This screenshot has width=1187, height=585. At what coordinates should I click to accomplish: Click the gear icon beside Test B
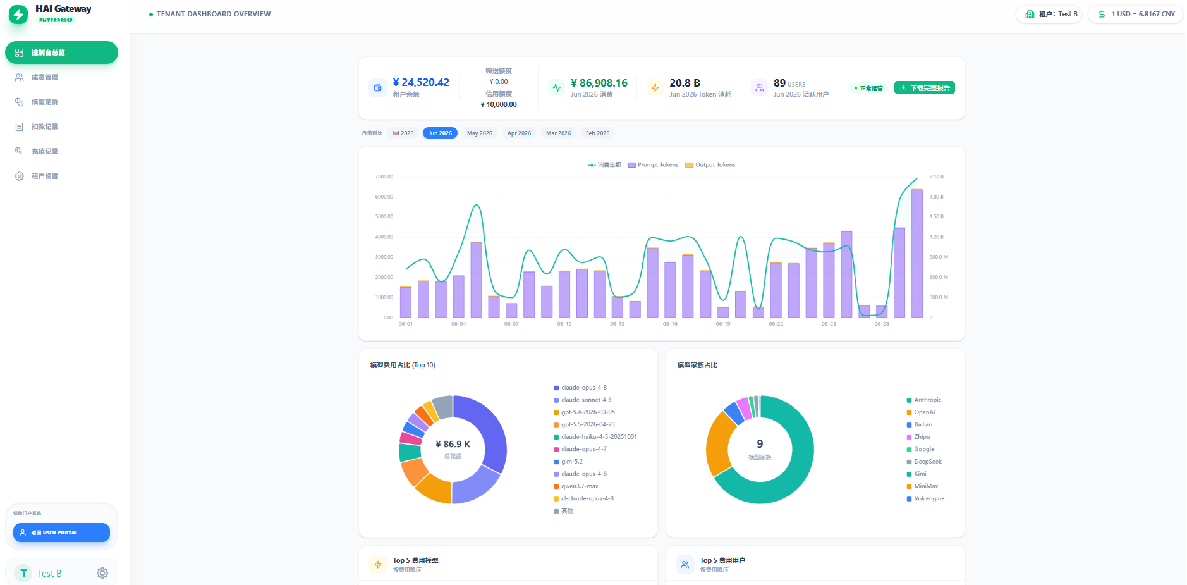coord(102,573)
